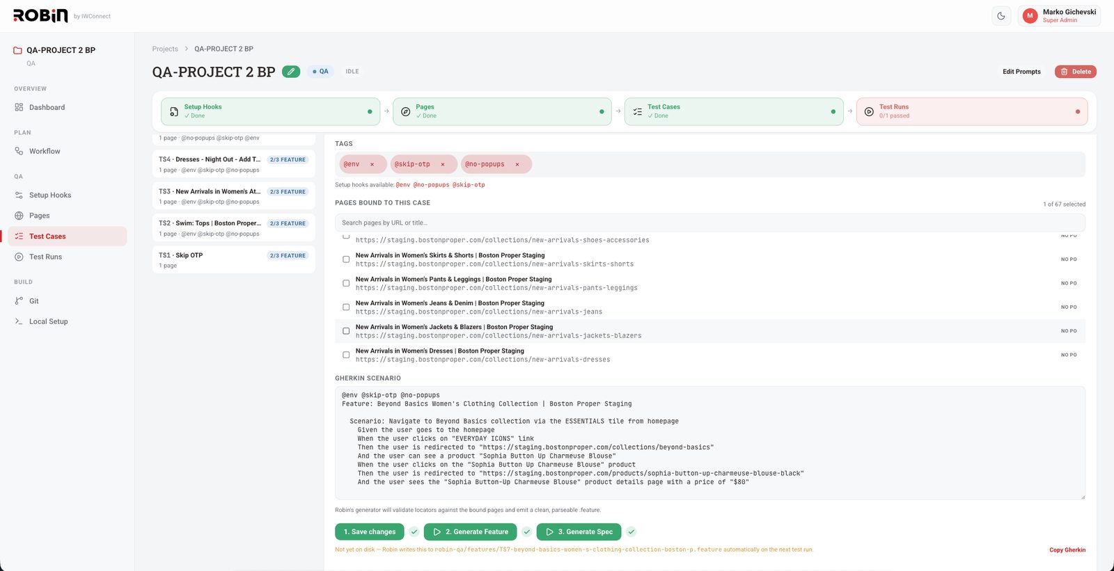Click the IDLE status label
1114x571 pixels.
[x=352, y=72]
